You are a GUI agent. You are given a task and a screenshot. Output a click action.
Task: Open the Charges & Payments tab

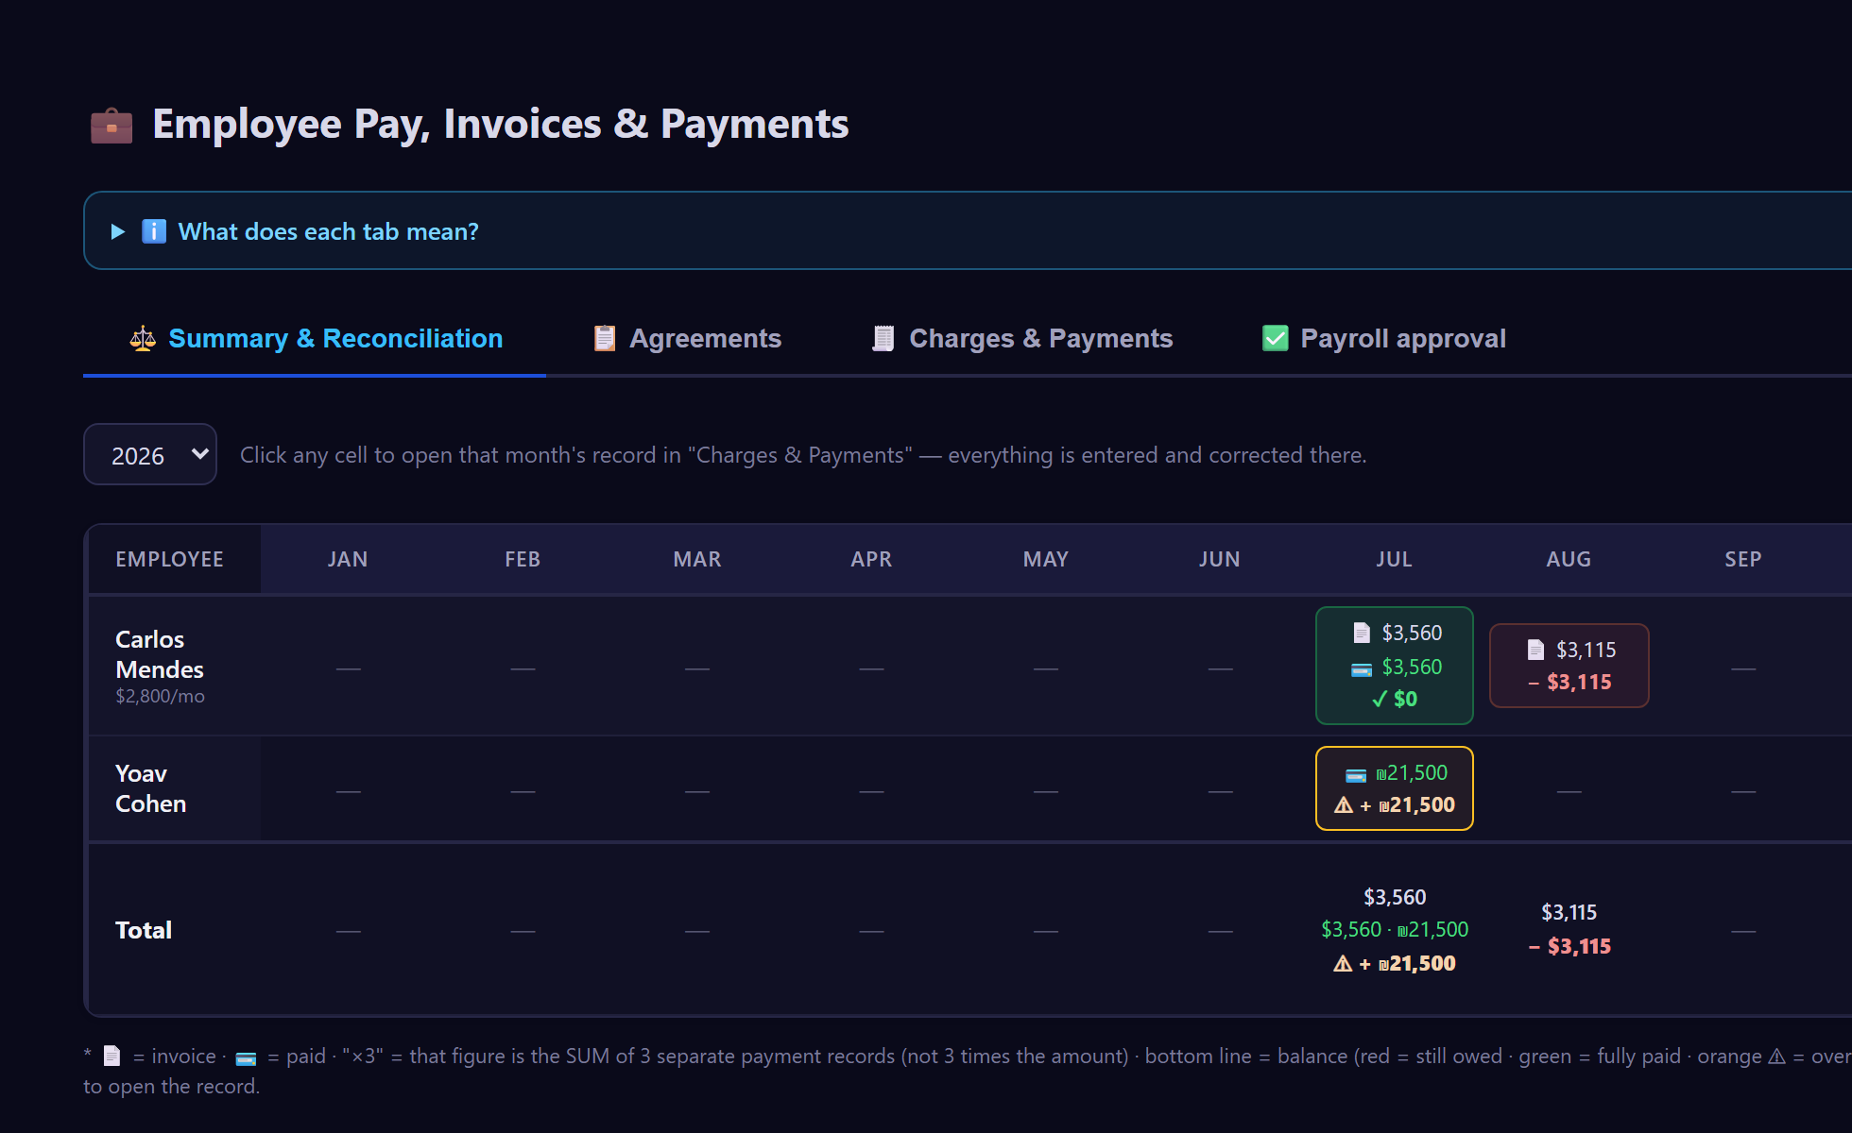1021,338
